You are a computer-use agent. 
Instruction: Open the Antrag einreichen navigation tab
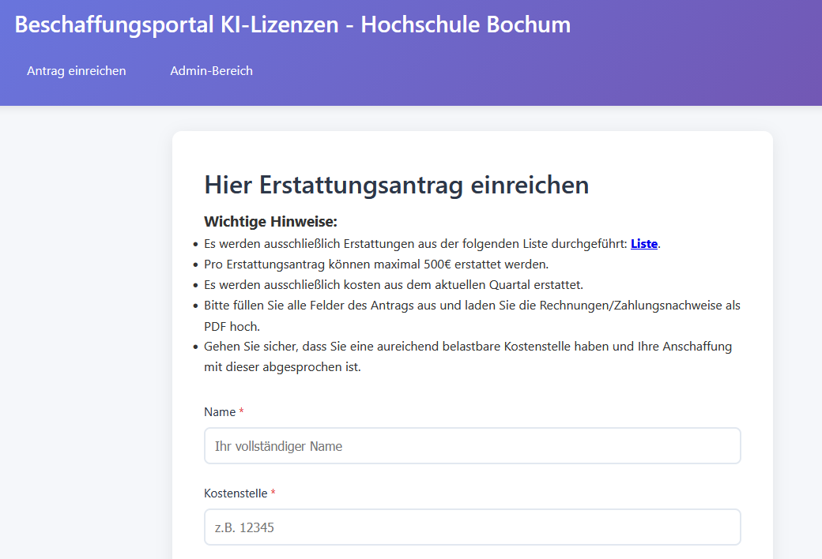coord(77,71)
